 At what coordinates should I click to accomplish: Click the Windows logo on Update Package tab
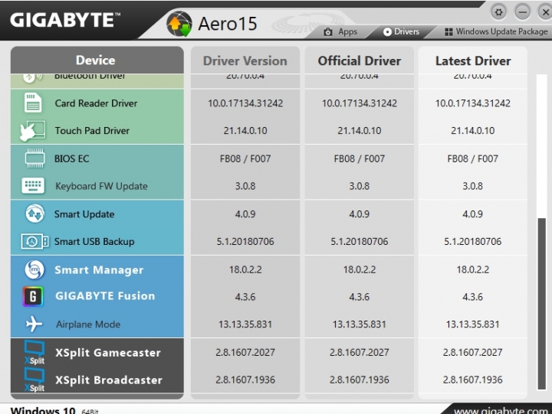pos(449,32)
